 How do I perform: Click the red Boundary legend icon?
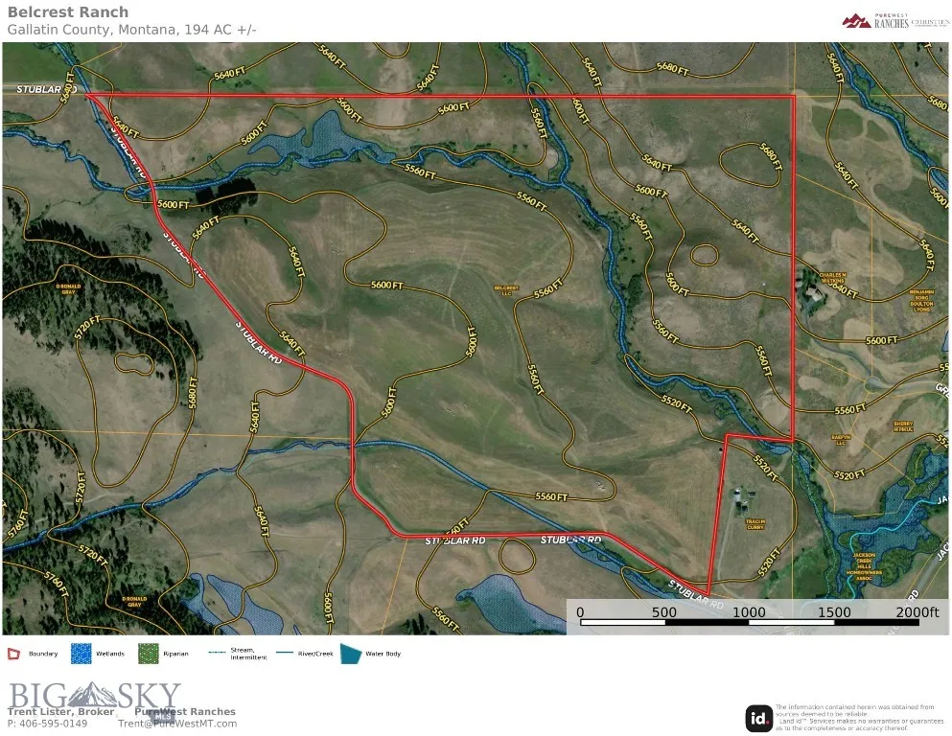tap(12, 654)
